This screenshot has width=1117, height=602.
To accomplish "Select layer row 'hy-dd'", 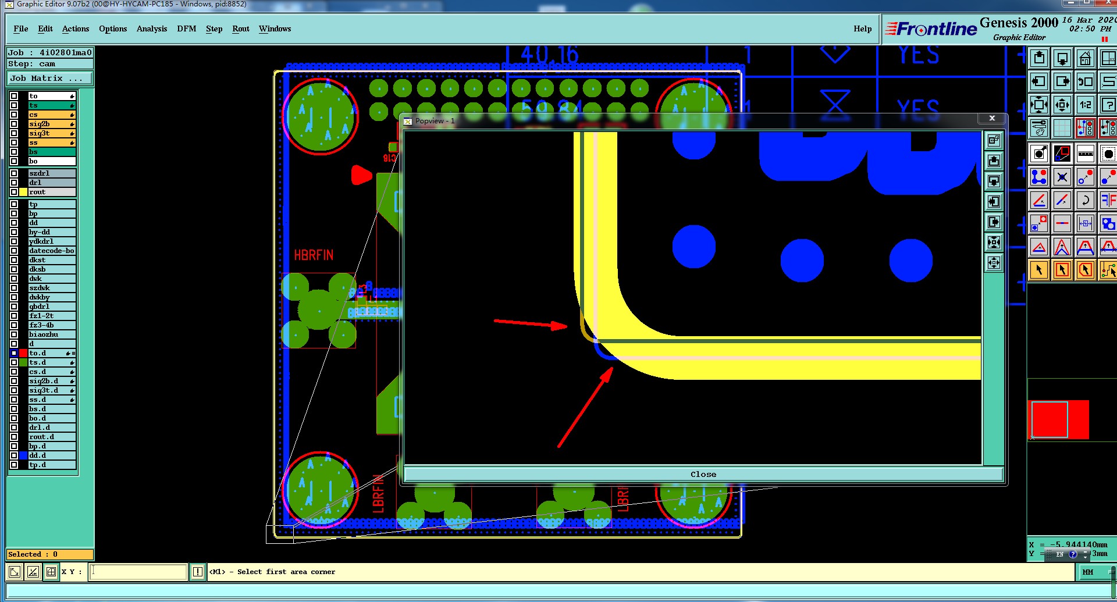I will [x=52, y=232].
